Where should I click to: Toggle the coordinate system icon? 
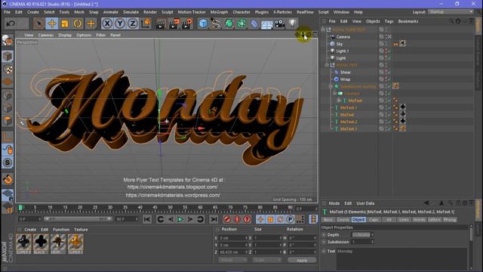click(146, 23)
